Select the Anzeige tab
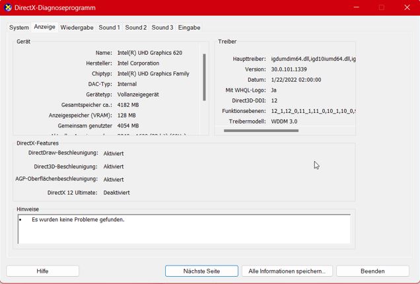 coord(44,27)
